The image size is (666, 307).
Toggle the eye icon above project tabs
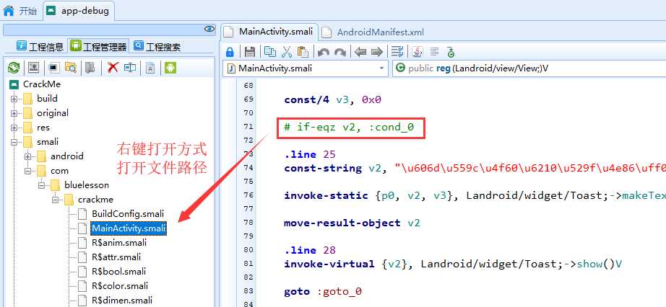click(209, 29)
